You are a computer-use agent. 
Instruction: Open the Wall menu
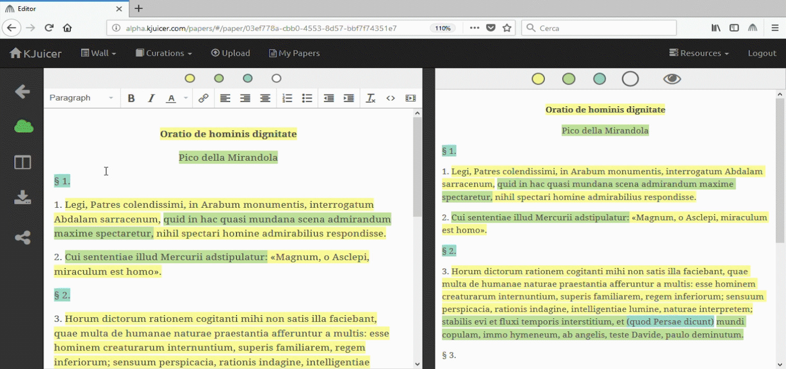pyautogui.click(x=99, y=53)
